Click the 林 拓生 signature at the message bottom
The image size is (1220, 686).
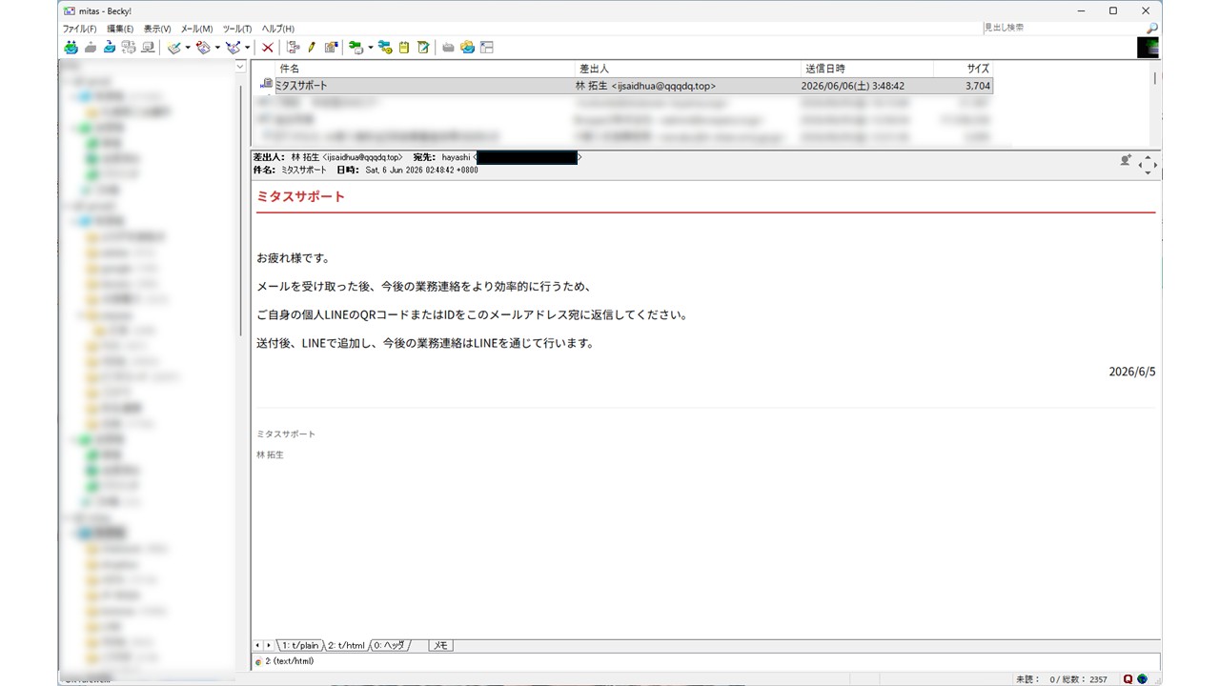(x=270, y=454)
